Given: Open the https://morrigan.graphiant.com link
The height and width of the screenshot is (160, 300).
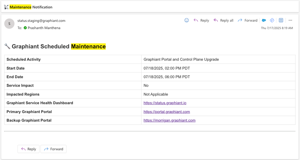Looking at the screenshot, I should (x=170, y=120).
